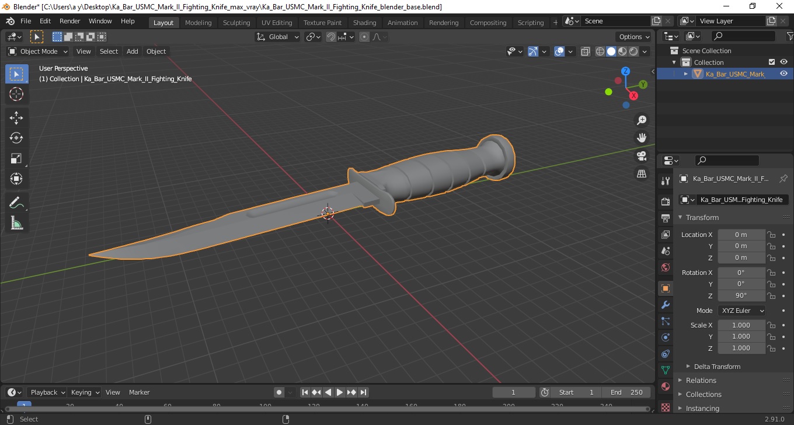Pin the properties panel context
This screenshot has height=425, width=794.
[783, 179]
